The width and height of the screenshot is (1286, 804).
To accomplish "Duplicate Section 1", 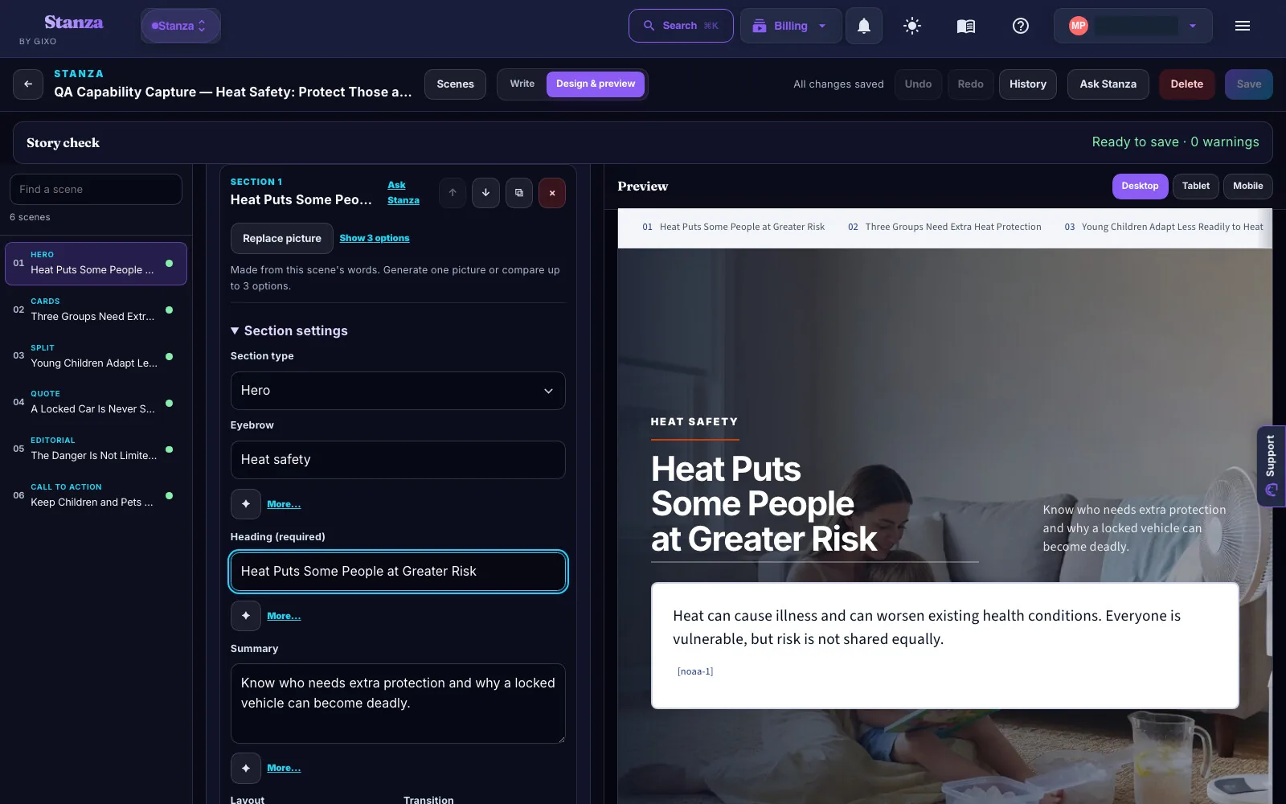I will (518, 193).
